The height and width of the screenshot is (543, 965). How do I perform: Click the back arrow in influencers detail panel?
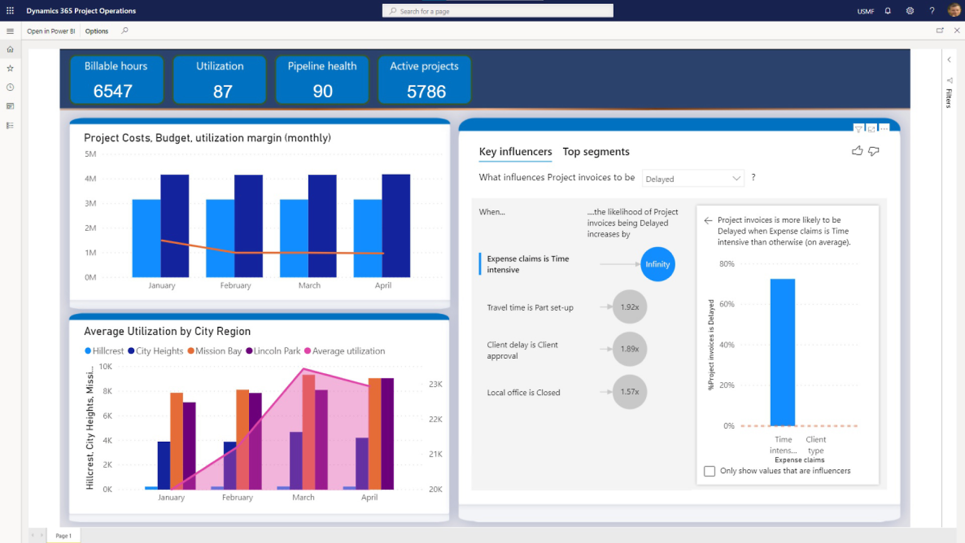(708, 220)
